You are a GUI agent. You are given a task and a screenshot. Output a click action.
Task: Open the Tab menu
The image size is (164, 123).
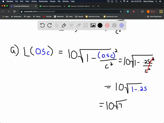point(59,1)
